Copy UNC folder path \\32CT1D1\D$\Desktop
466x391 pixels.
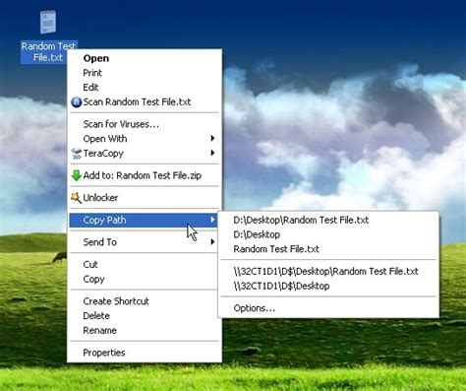point(328,286)
